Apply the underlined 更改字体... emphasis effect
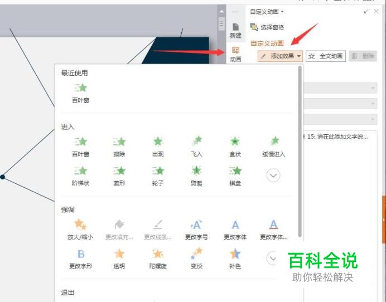 click(274, 230)
